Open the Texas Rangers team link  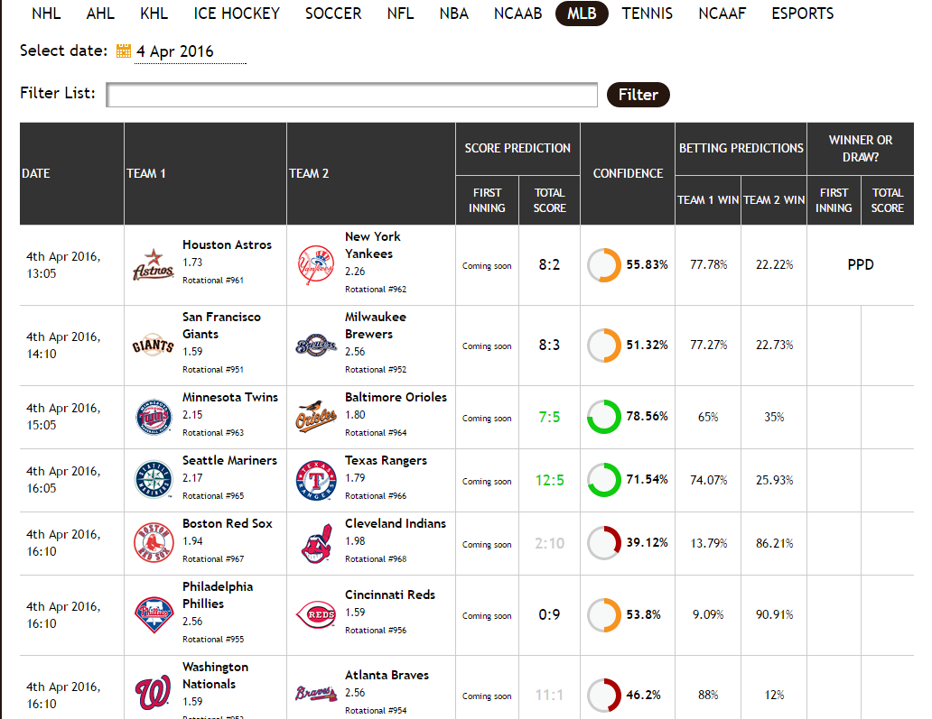[386, 460]
